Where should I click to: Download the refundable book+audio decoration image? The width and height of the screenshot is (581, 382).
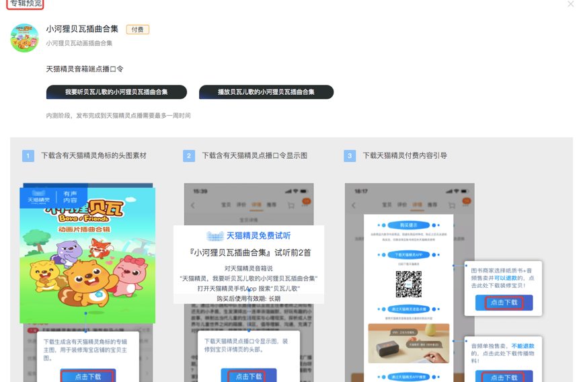point(504,303)
